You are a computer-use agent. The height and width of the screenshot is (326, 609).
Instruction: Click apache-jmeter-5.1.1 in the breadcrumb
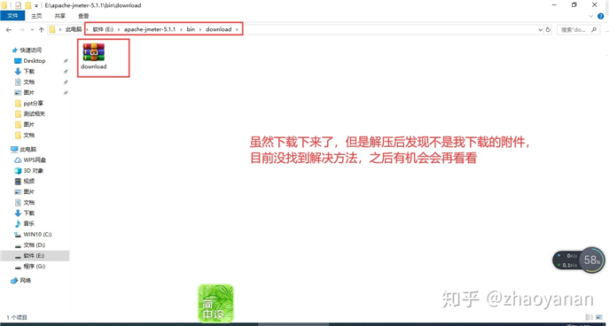[x=150, y=29]
